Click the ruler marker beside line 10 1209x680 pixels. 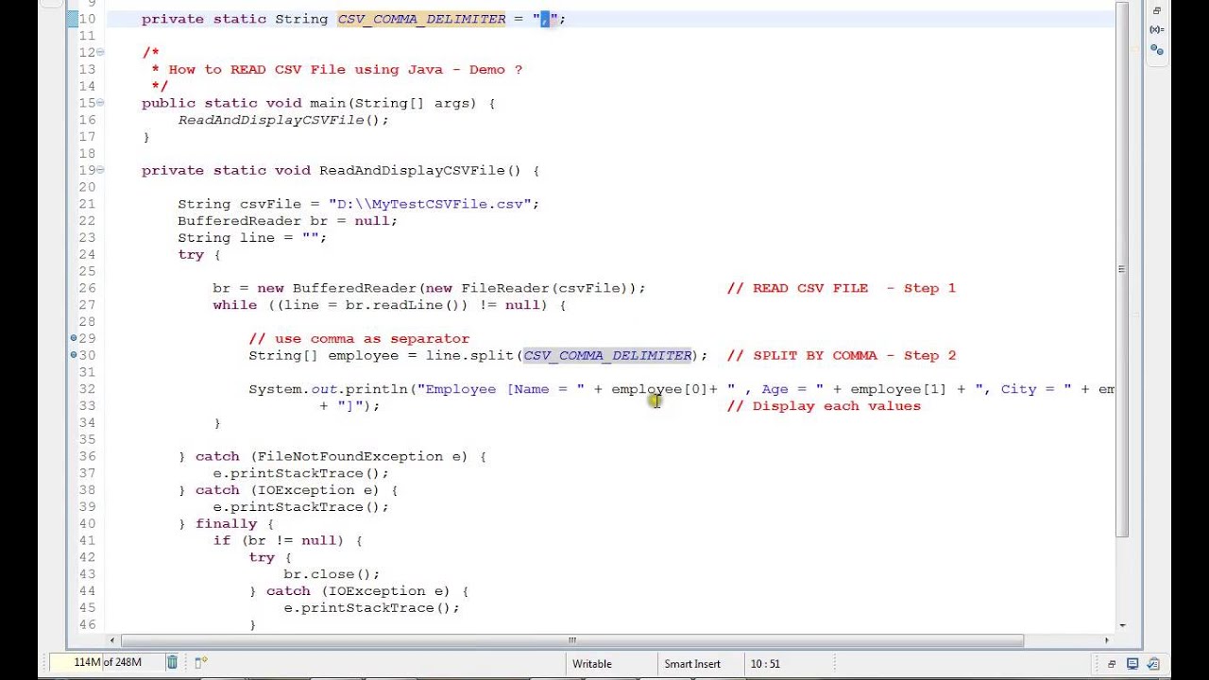(73, 19)
